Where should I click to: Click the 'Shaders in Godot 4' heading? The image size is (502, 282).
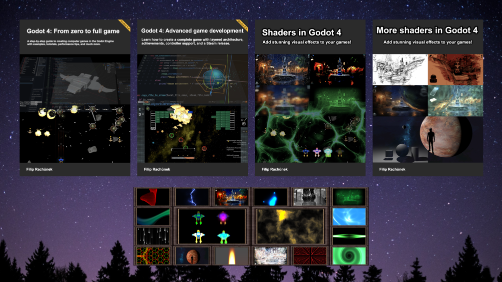click(x=302, y=32)
